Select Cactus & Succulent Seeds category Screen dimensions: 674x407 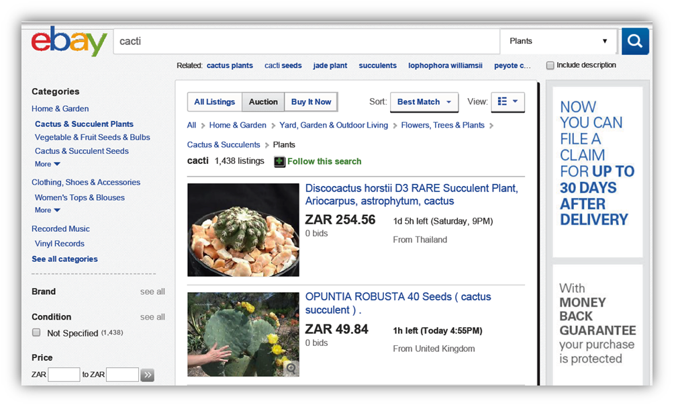pyautogui.click(x=82, y=151)
